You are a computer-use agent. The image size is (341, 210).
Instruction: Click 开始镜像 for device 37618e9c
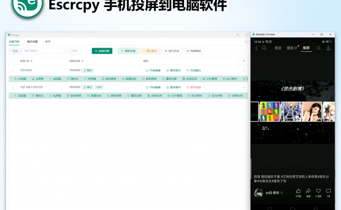[153, 70]
